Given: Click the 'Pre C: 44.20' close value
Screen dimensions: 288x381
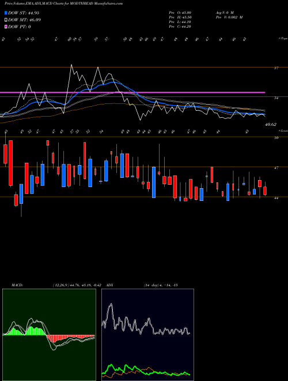Looking at the screenshot, I should click(x=180, y=27).
